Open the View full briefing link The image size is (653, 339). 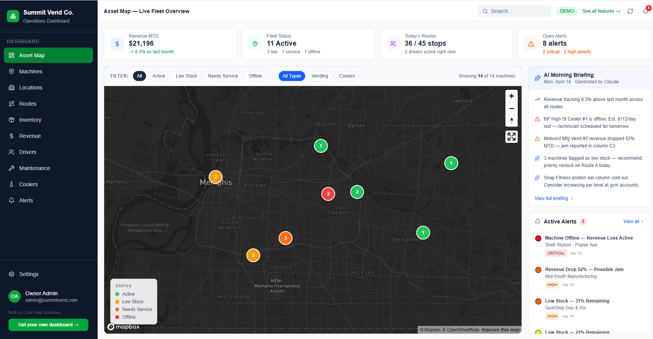click(x=554, y=198)
